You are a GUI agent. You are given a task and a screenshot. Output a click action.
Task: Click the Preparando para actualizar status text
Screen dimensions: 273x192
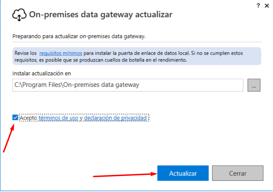(79, 36)
